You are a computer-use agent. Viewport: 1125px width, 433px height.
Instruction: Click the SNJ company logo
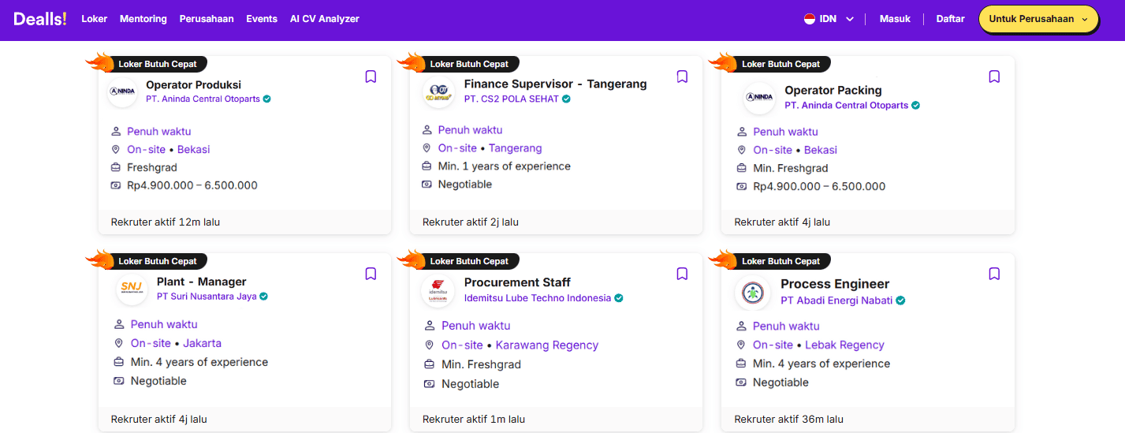tap(132, 289)
